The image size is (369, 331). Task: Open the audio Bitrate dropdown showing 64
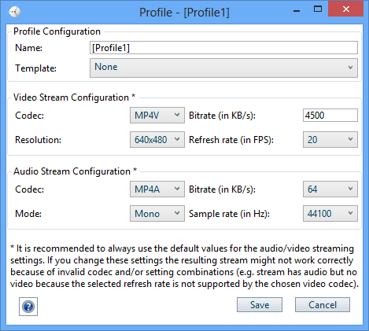(330, 189)
